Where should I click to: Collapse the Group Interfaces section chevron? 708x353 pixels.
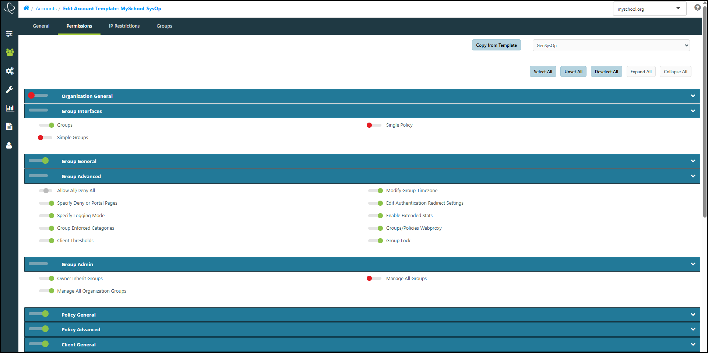pos(693,111)
